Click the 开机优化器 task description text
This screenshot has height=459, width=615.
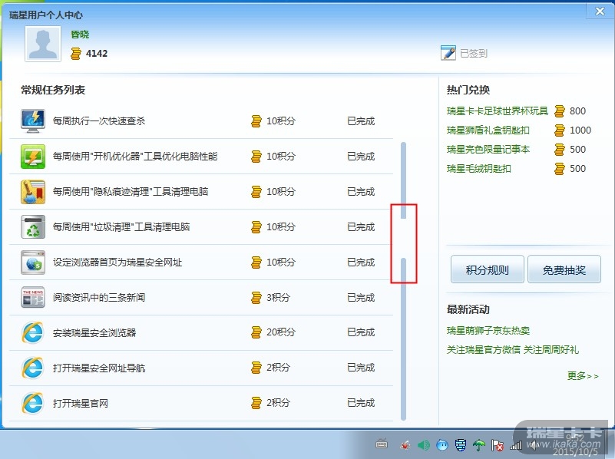coord(135,156)
